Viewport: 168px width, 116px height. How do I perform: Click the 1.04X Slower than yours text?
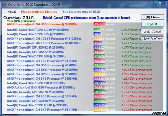[x=137, y=83]
